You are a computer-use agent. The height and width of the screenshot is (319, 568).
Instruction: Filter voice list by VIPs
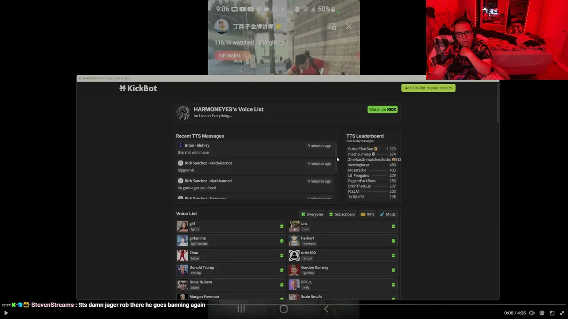tap(367, 214)
